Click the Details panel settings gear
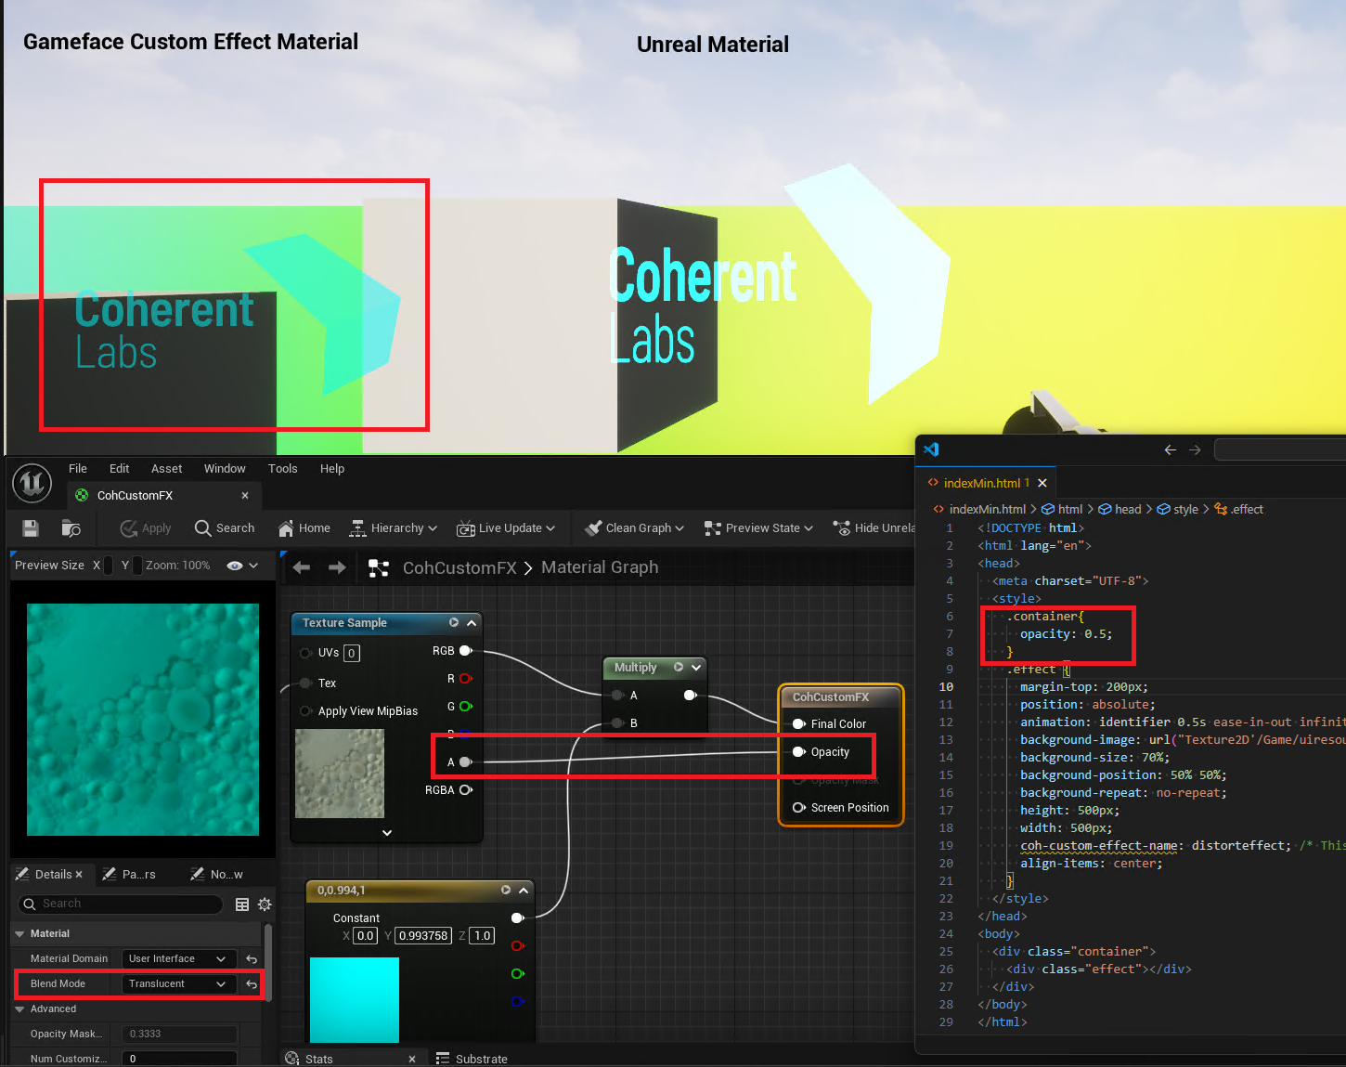The width and height of the screenshot is (1346, 1067). [x=265, y=904]
